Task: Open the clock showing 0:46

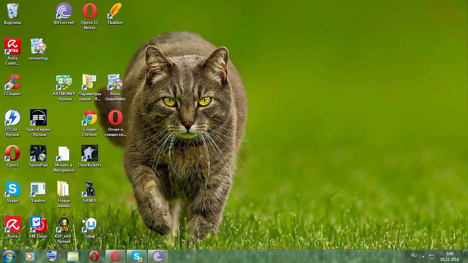Action: tap(450, 256)
